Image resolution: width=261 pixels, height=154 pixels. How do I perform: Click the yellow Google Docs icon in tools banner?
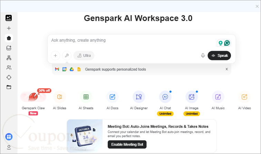click(79, 69)
